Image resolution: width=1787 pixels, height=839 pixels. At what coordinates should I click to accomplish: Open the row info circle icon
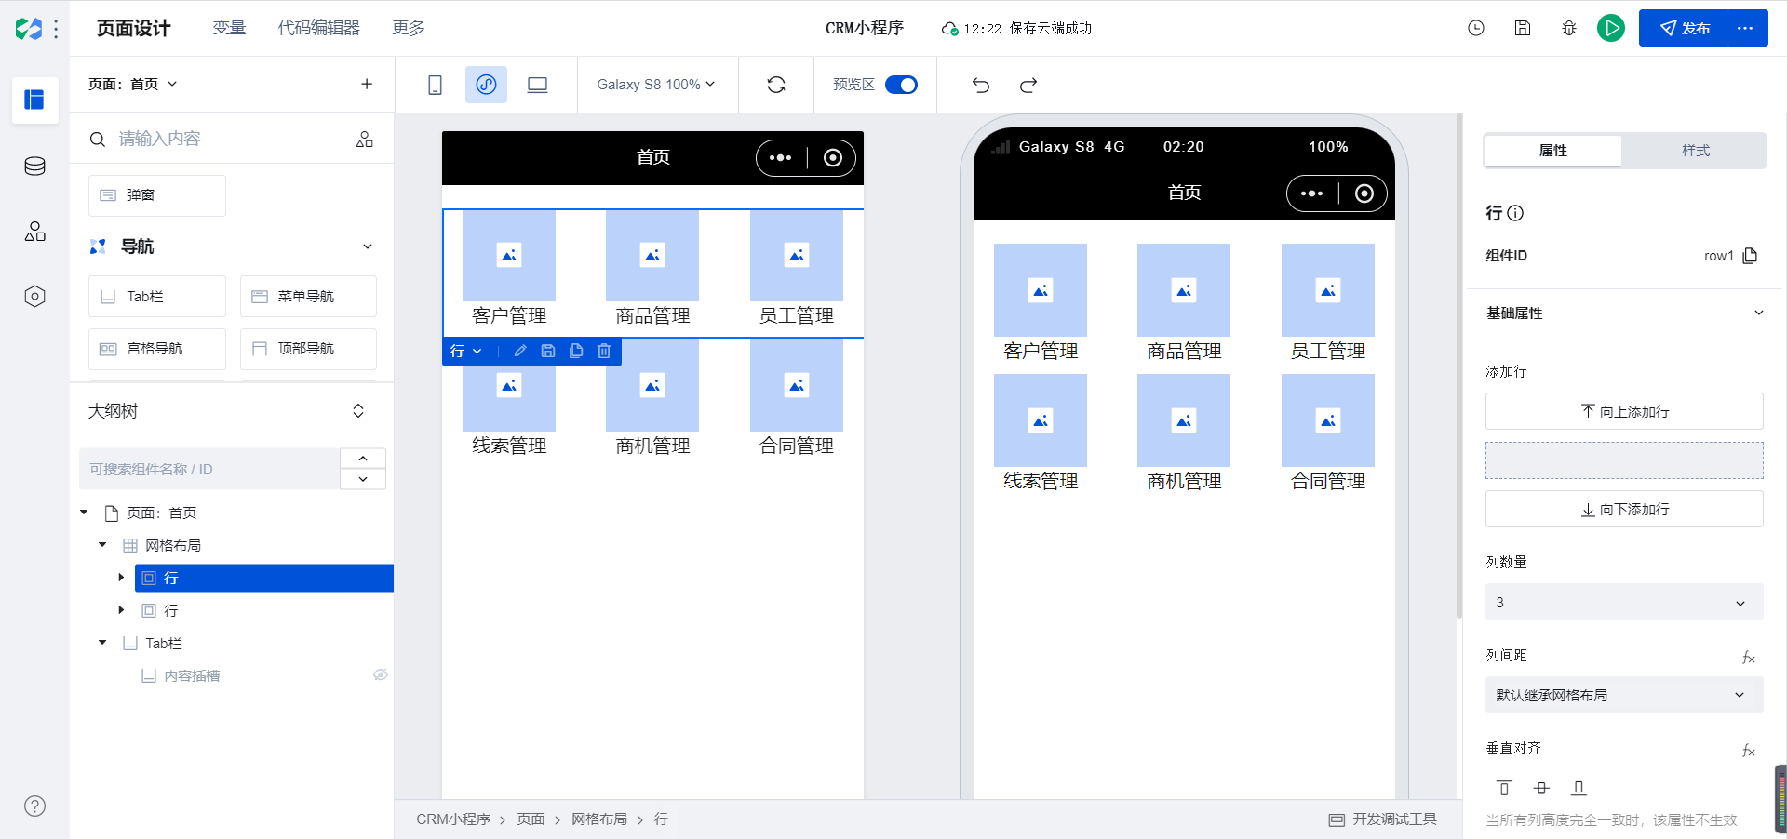coord(1515,213)
